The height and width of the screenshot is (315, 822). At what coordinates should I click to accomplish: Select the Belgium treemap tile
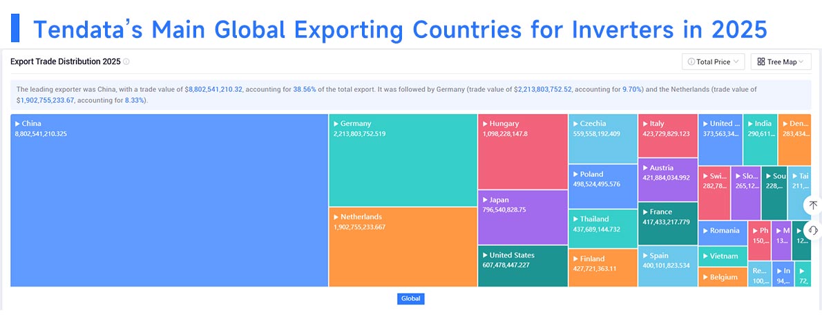coord(723,277)
